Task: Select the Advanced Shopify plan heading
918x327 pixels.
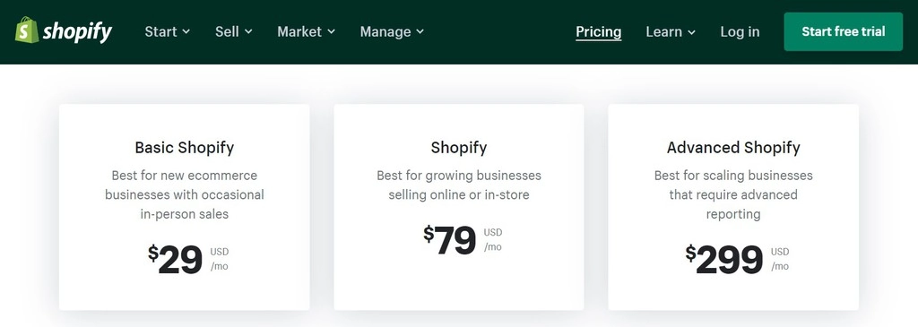Action: coord(733,148)
